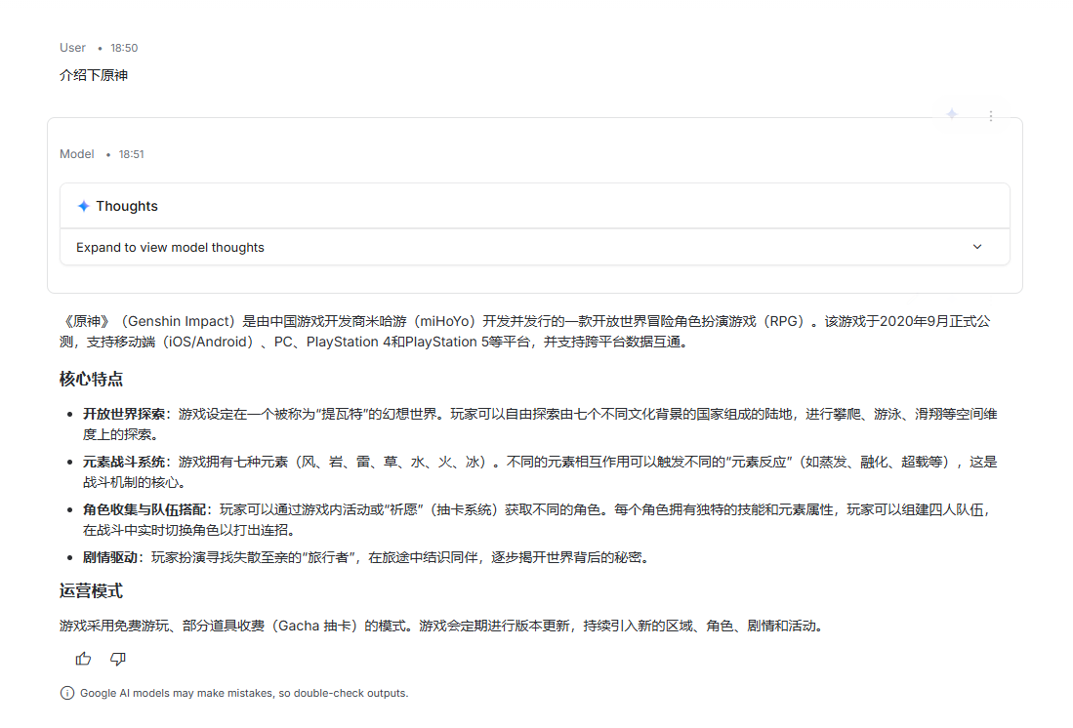
Task: Click the "User" sender label
Action: coord(72,48)
